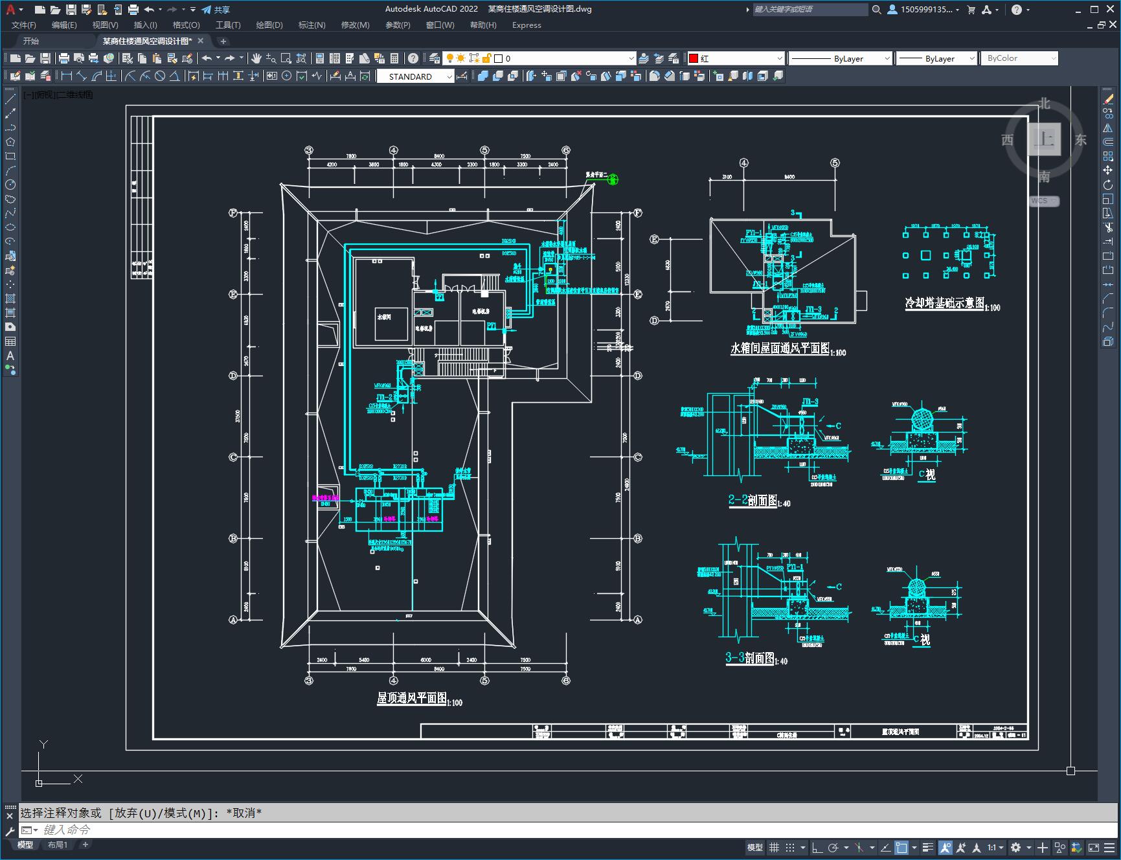This screenshot has width=1121, height=860.
Task: Toggle 2D object snap in status bar
Action: (x=901, y=847)
